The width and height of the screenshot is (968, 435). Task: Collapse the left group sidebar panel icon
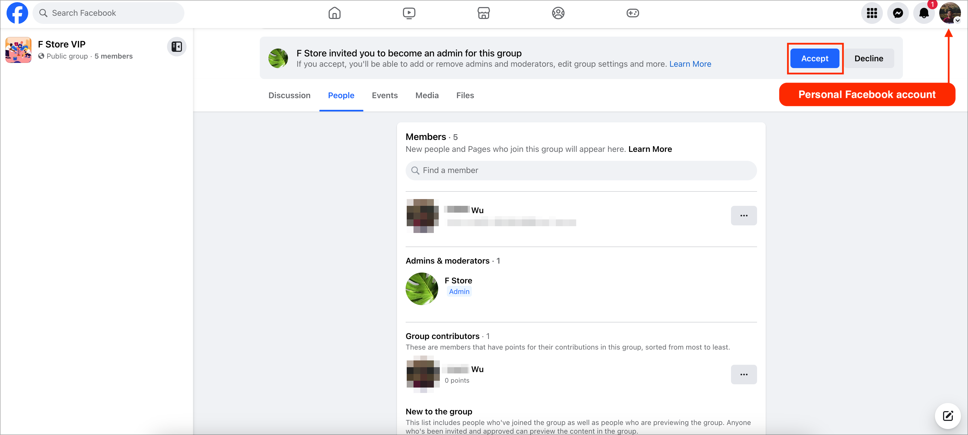point(177,47)
